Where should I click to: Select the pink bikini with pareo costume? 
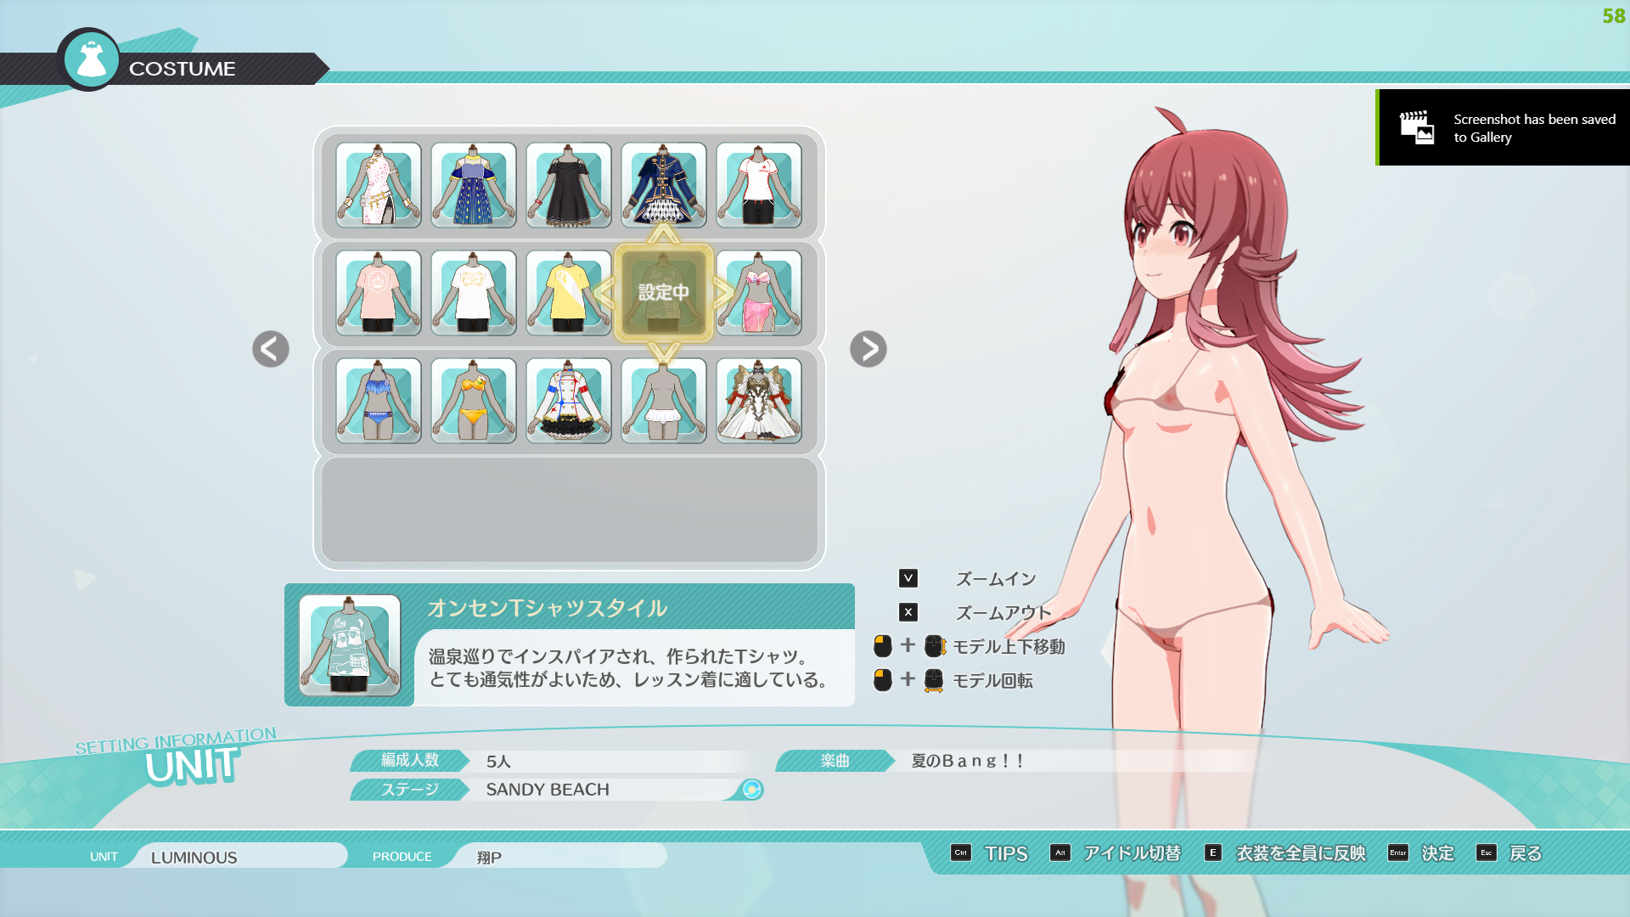coord(759,293)
